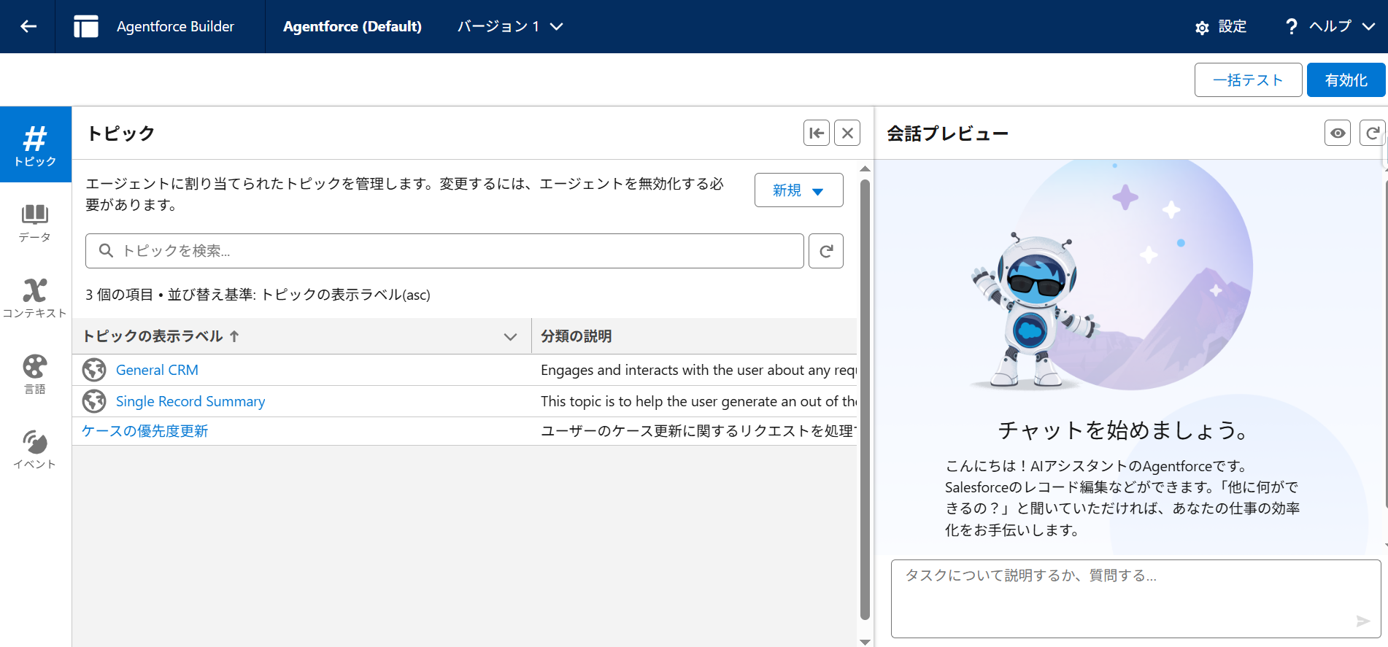Open the General CRM topic link
This screenshot has width=1388, height=647.
157,370
